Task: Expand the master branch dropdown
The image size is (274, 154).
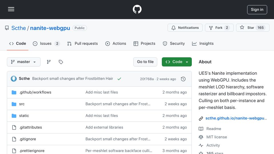Action: [x=24, y=62]
